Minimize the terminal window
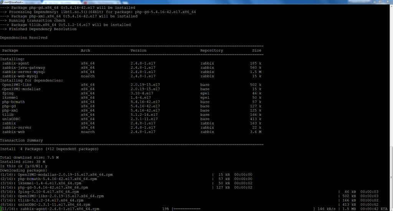Image resolution: width=393 pixels, height=211 pixels. pyautogui.click(x=375, y=2)
